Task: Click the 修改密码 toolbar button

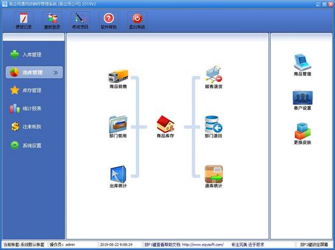Action: (80, 21)
